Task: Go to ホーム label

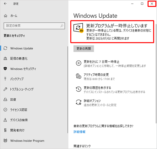Action: 14,16
